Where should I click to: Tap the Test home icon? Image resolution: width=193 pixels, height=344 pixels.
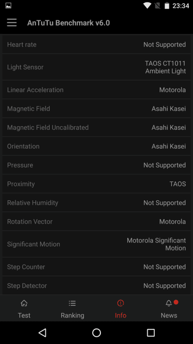point(24,303)
